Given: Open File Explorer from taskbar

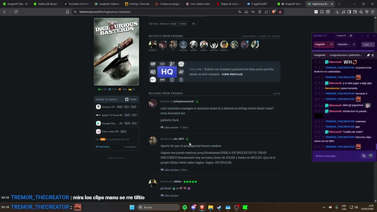Looking at the screenshot, I should tap(211, 207).
